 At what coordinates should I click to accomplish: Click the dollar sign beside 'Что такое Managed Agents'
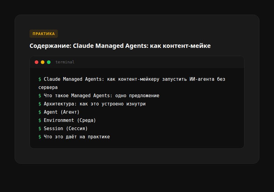click(x=40, y=95)
